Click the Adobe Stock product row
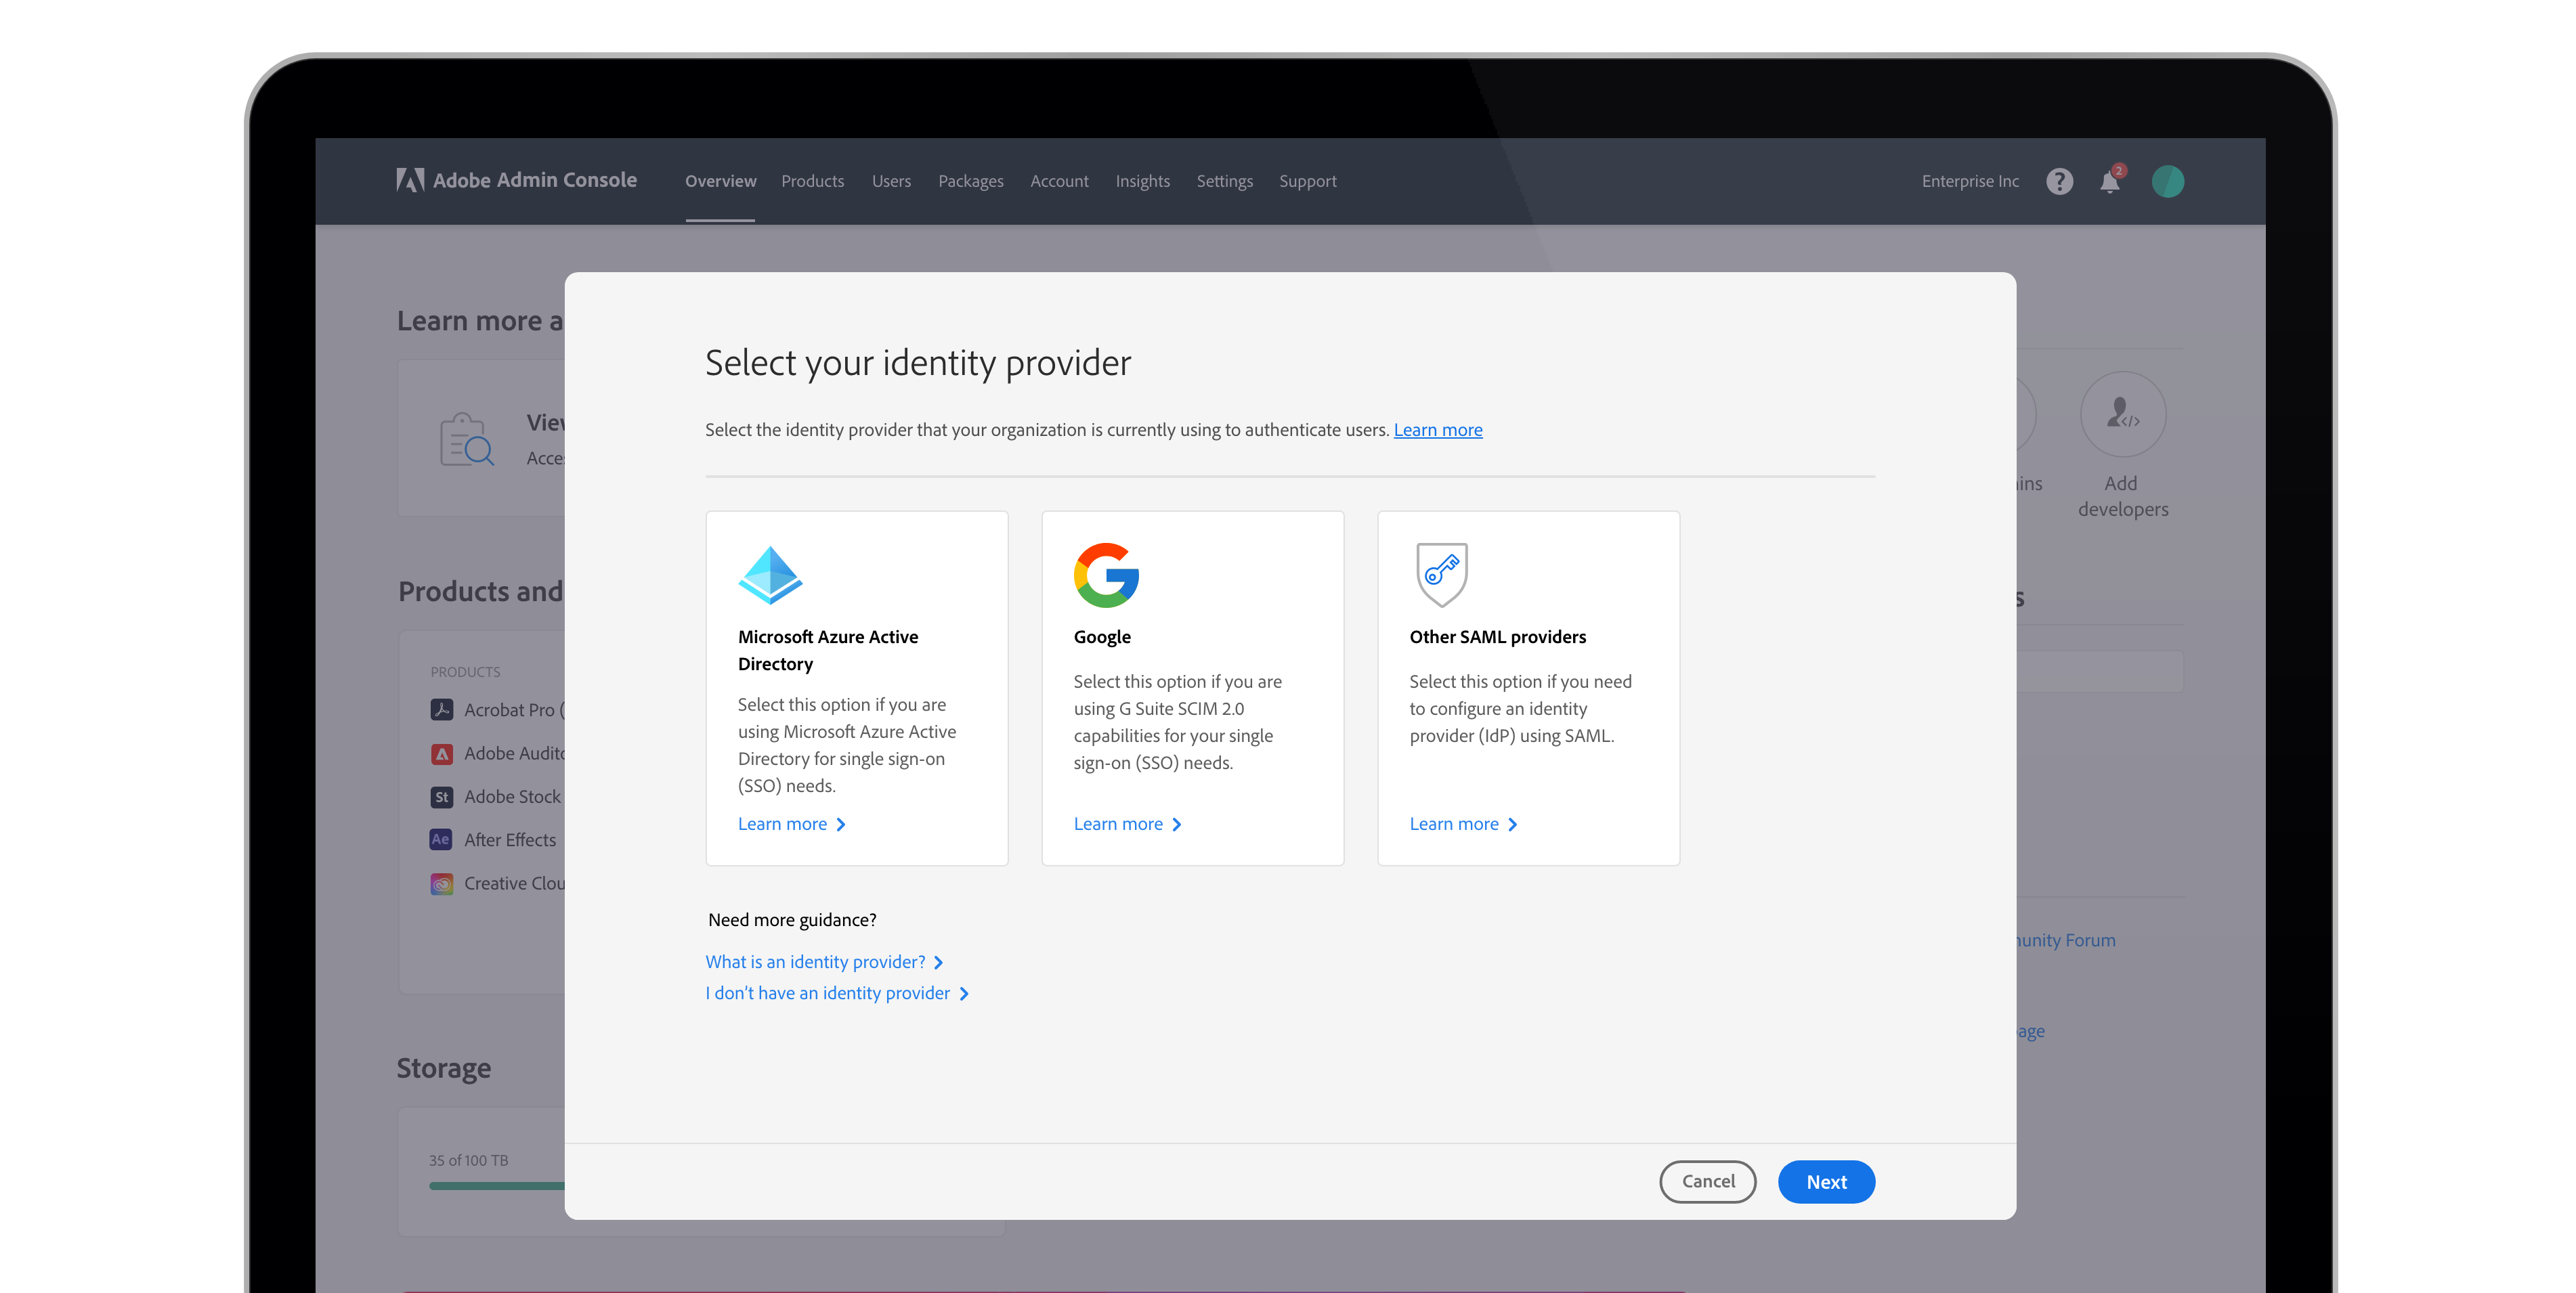 click(497, 797)
